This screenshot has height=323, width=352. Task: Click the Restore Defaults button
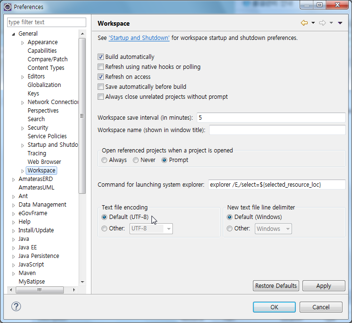pos(276,286)
